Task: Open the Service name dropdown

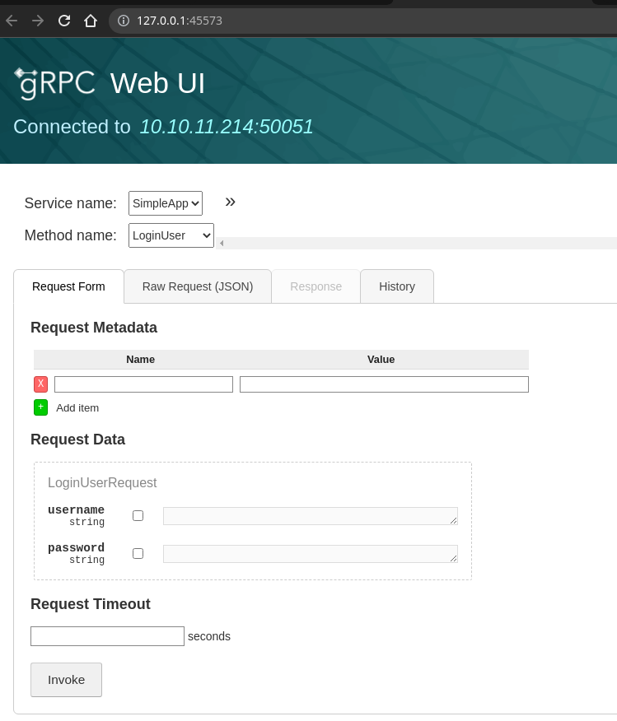Action: pyautogui.click(x=166, y=203)
